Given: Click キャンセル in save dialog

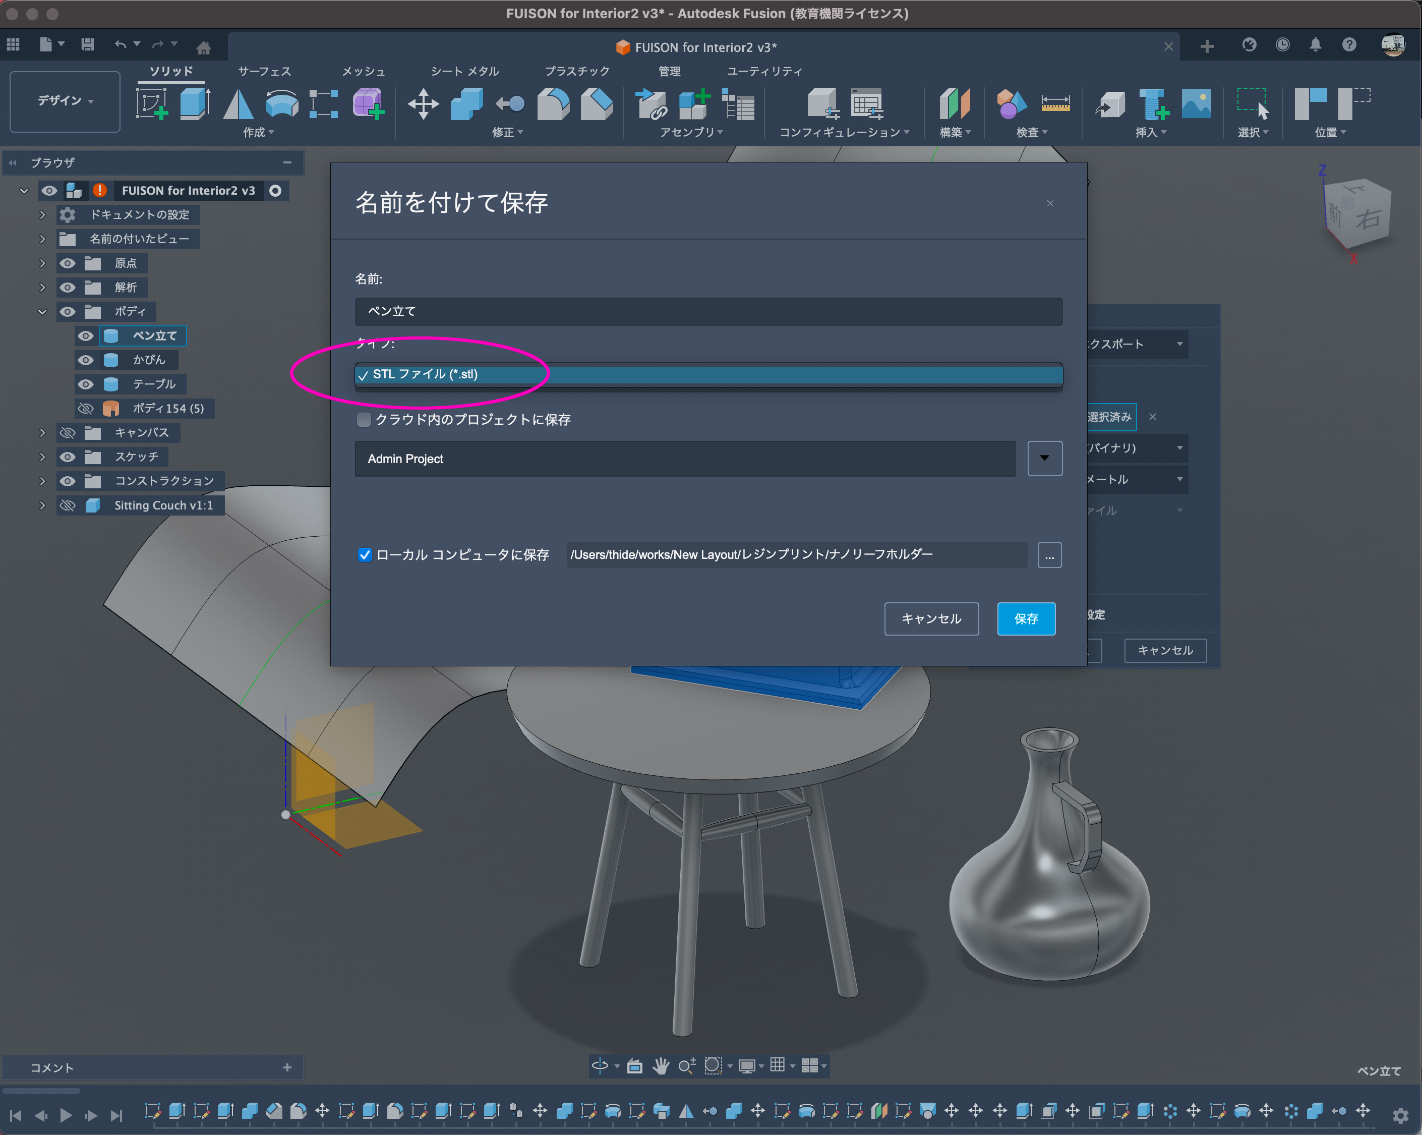Looking at the screenshot, I should point(931,618).
